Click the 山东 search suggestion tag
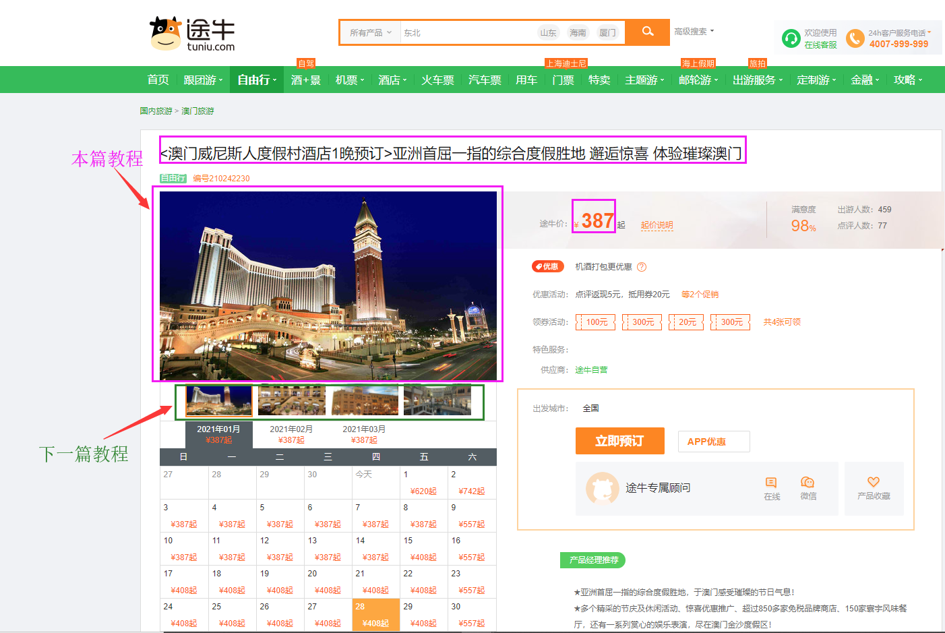This screenshot has width=945, height=633. coord(548,32)
